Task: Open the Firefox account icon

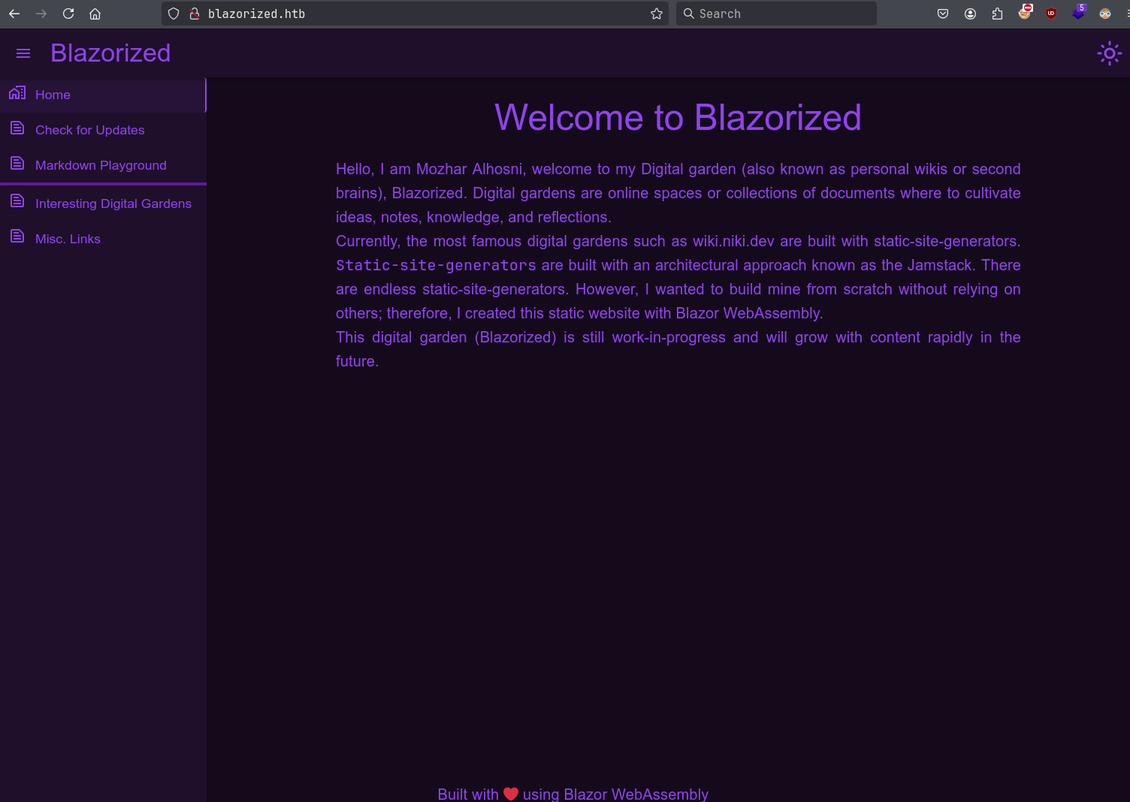Action: [x=970, y=14]
